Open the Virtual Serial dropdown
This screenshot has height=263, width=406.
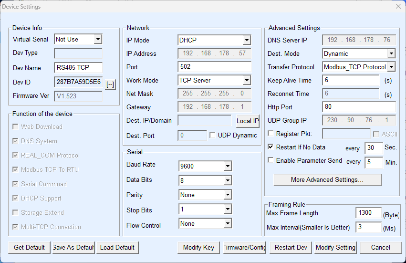click(98, 40)
